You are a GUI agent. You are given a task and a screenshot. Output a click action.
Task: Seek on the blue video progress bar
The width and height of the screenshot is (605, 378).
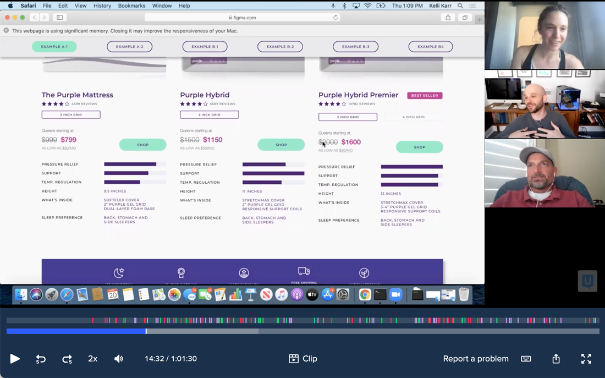(303, 331)
